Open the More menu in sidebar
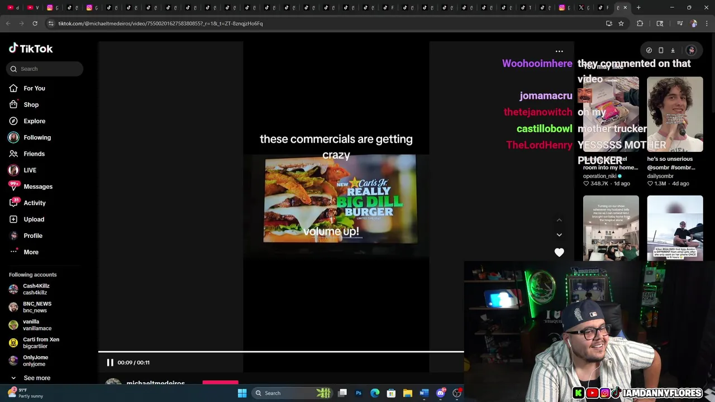715x402 pixels. (x=31, y=252)
